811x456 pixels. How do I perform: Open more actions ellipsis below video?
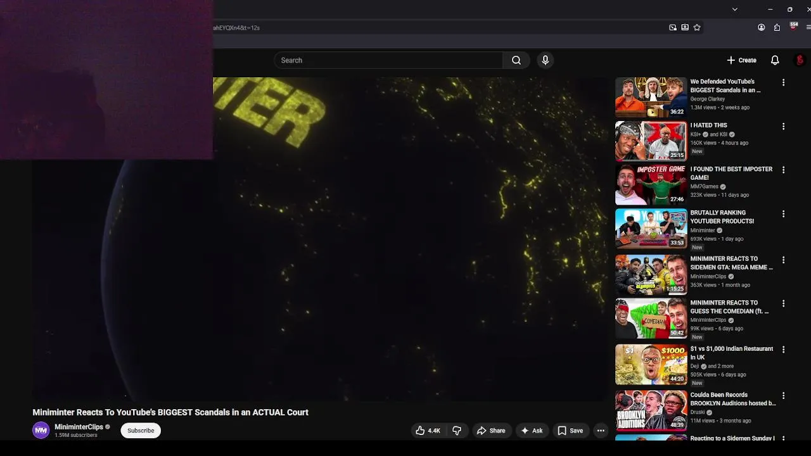point(601,431)
